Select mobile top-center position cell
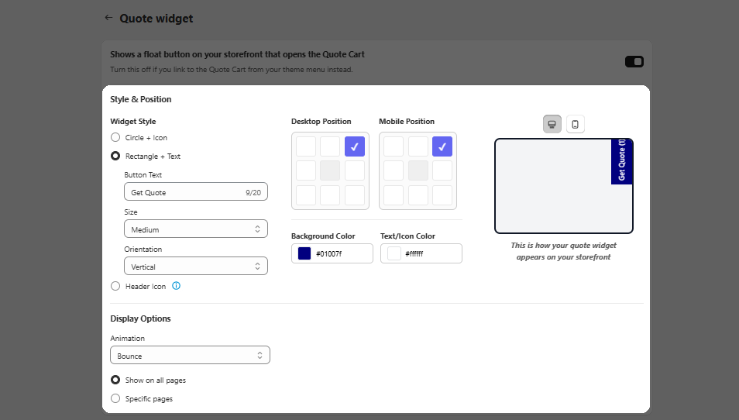The image size is (739, 420). click(x=418, y=146)
